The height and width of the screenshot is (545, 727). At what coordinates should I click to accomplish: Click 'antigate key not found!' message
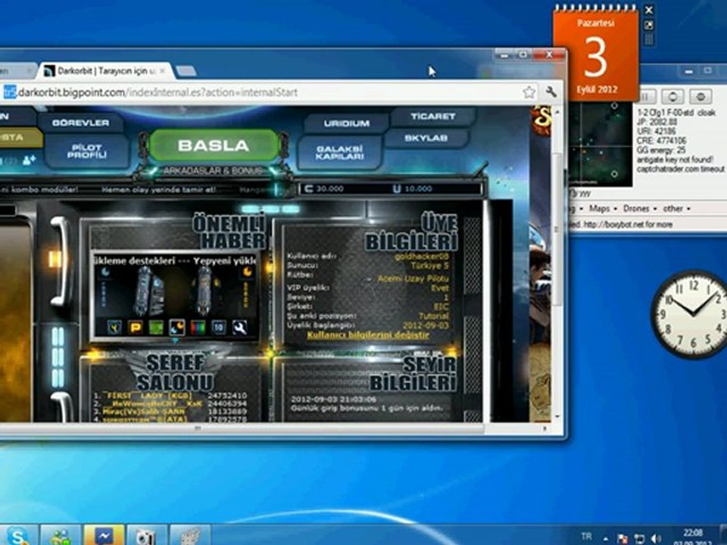tap(675, 160)
